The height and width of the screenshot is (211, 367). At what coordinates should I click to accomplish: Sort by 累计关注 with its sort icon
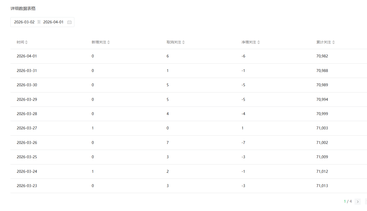coord(333,42)
